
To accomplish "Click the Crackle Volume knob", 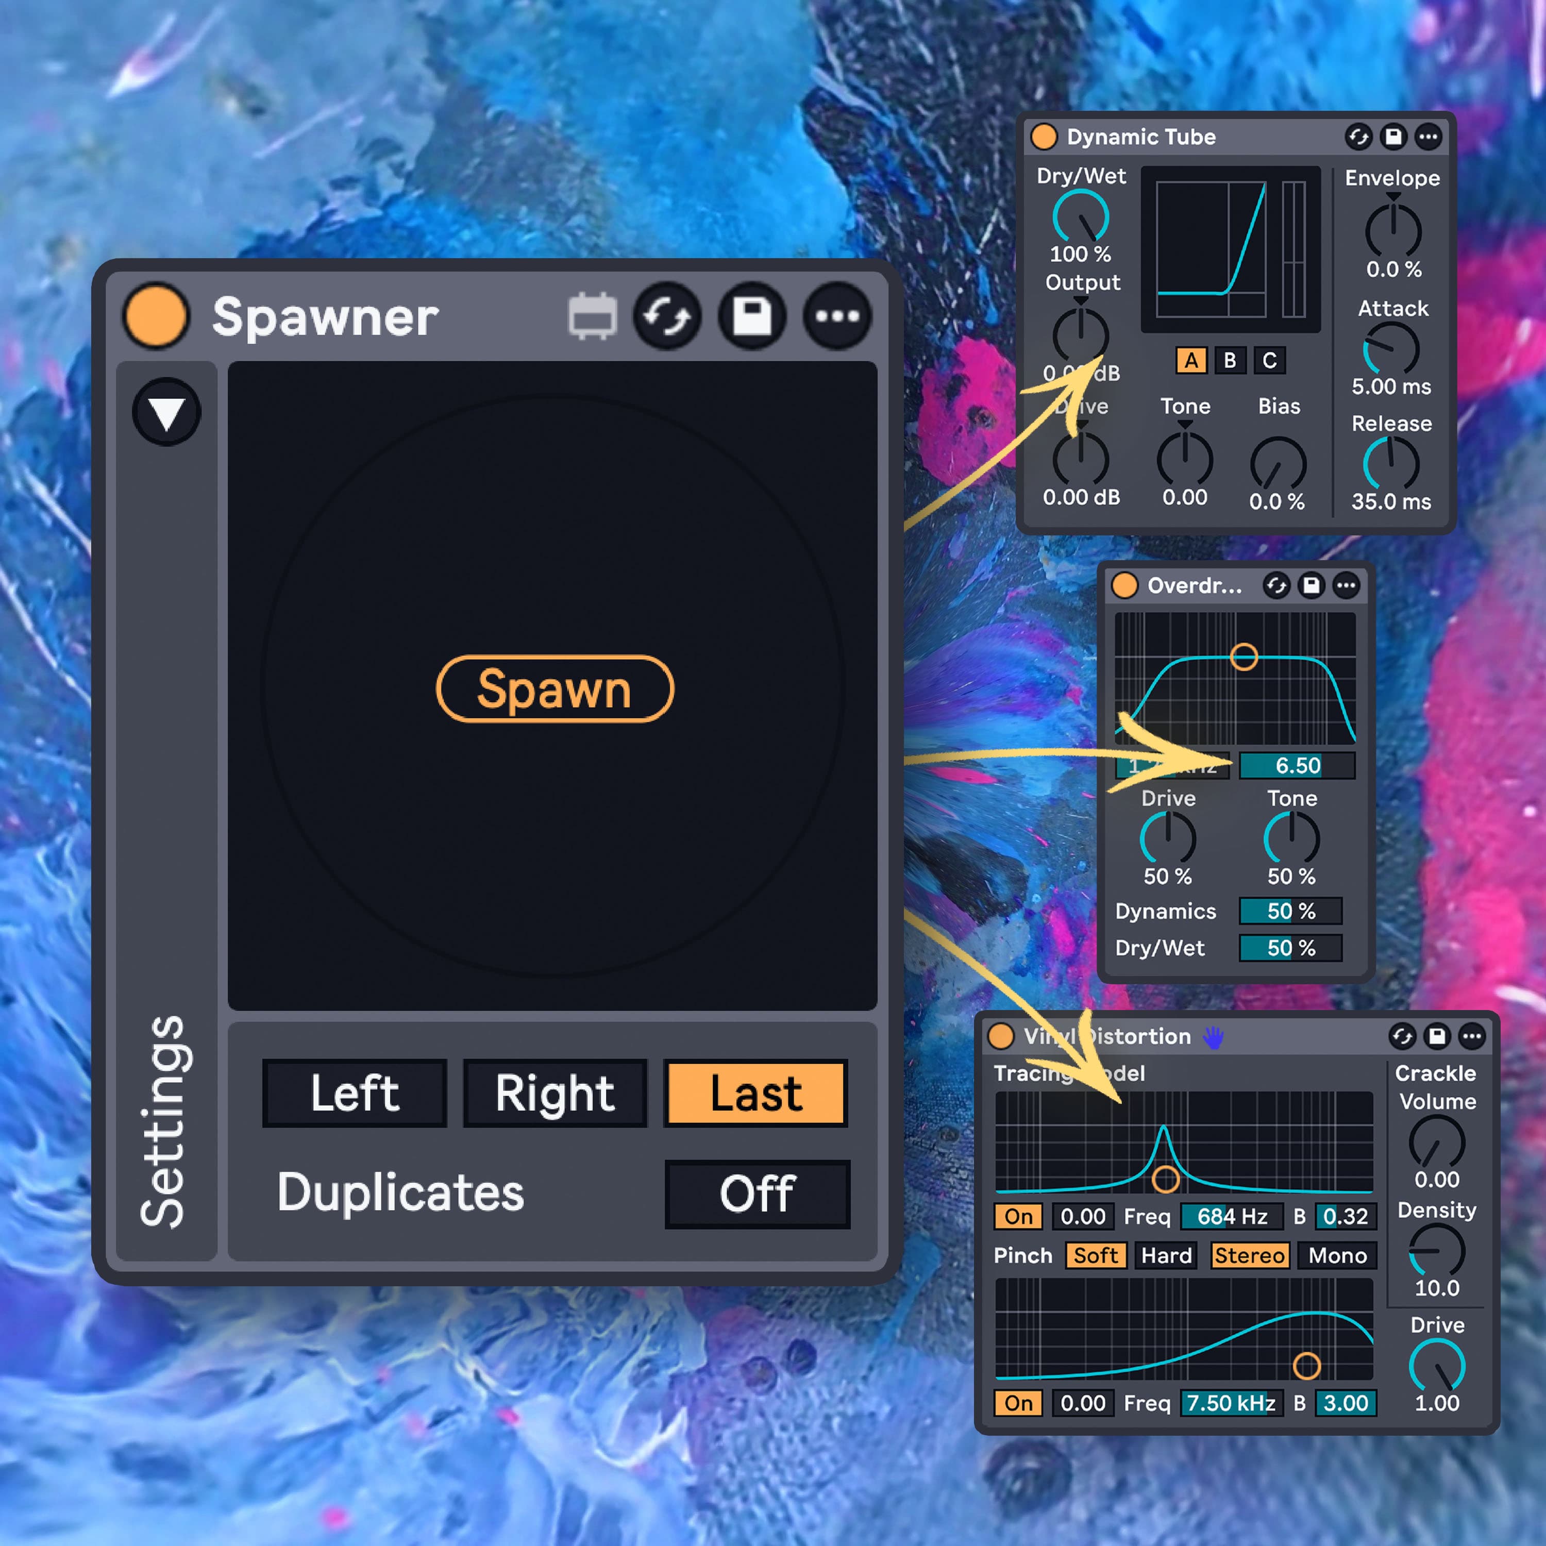I will coord(1437,1142).
